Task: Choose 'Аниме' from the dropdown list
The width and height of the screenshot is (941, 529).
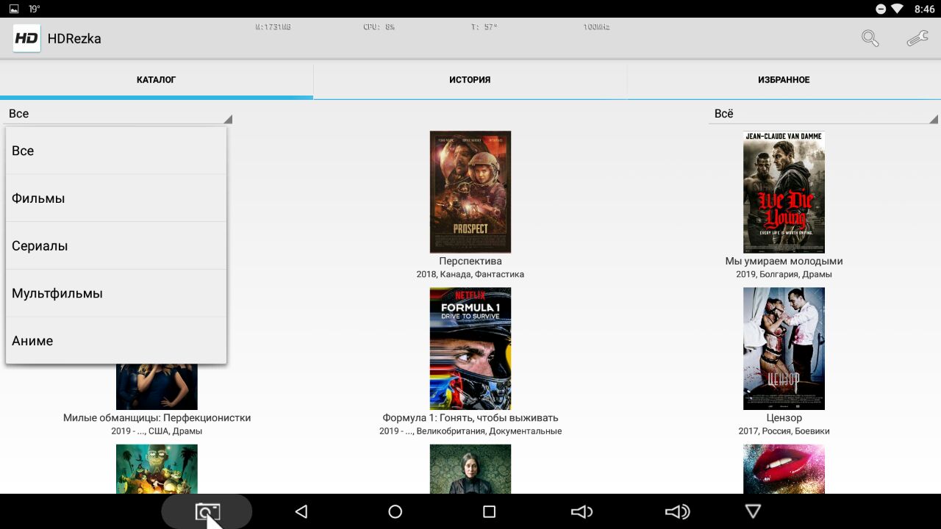Action: click(x=116, y=340)
